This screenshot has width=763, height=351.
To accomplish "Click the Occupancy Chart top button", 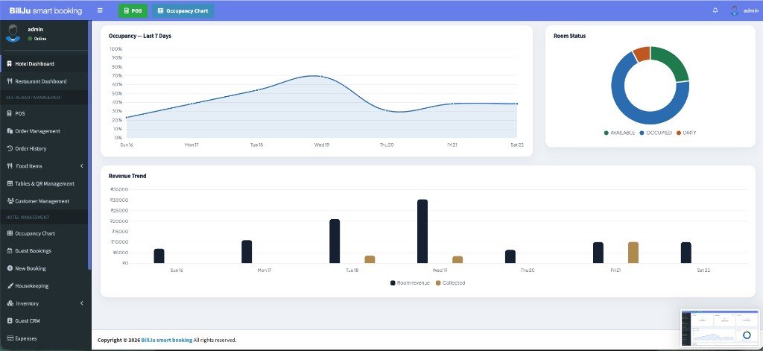I will tap(183, 10).
